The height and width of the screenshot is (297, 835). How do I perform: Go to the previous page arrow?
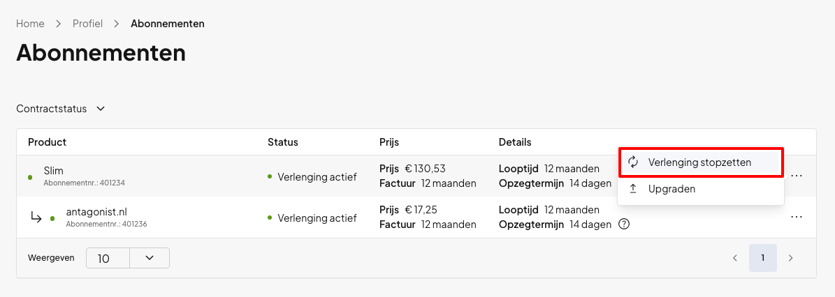point(735,258)
